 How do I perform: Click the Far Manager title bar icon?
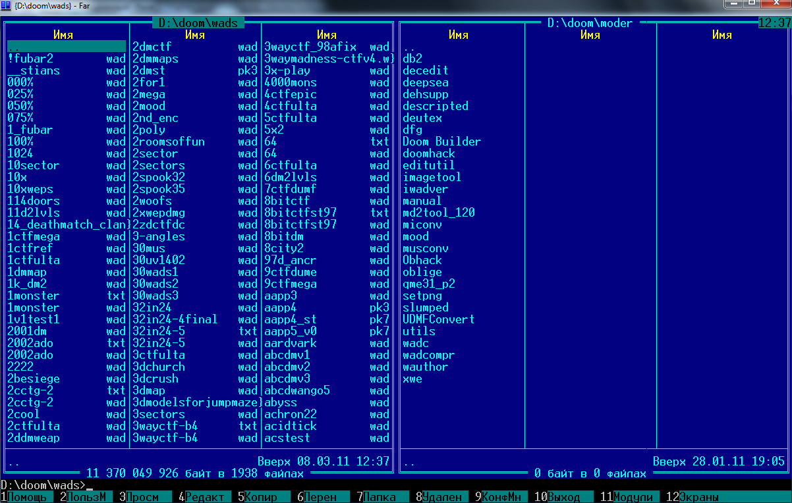(x=6, y=5)
